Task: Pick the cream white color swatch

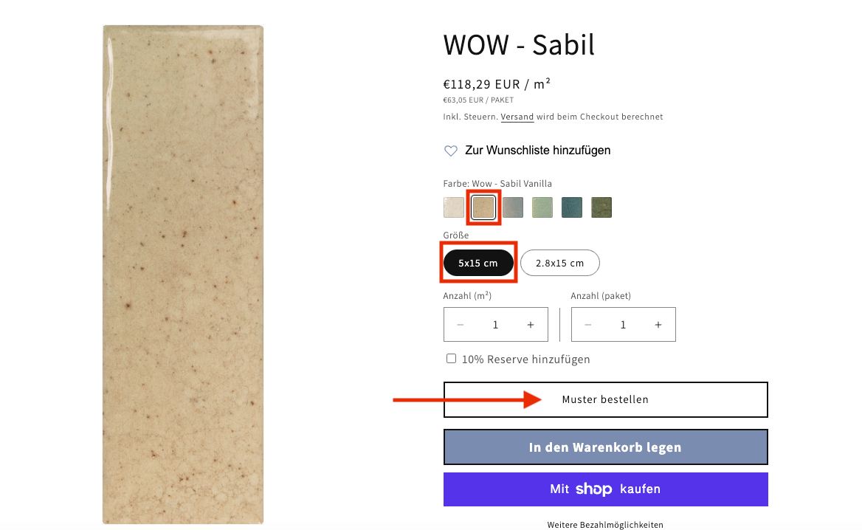Action: 454,207
